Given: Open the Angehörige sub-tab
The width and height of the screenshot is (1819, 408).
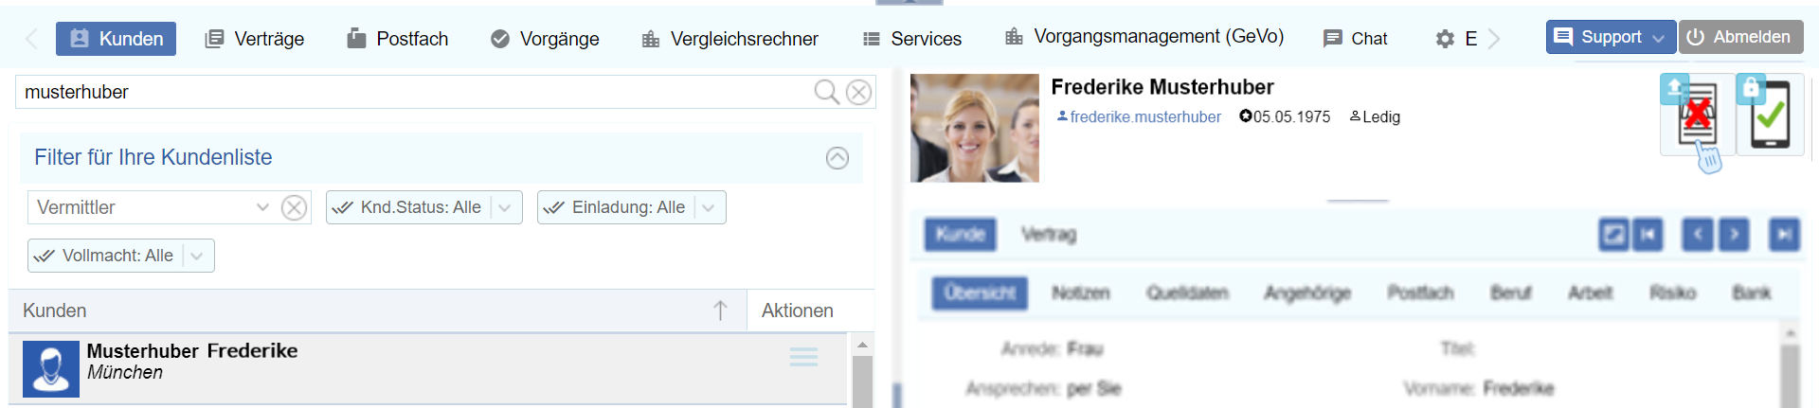Looking at the screenshot, I should [1307, 293].
